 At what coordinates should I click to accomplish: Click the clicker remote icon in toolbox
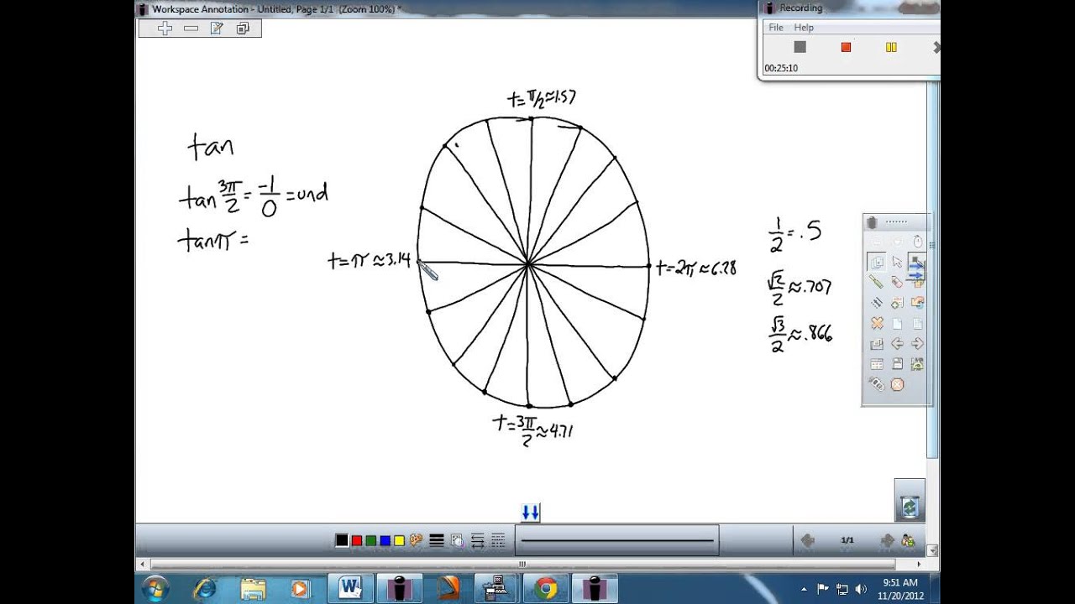pyautogui.click(x=876, y=384)
